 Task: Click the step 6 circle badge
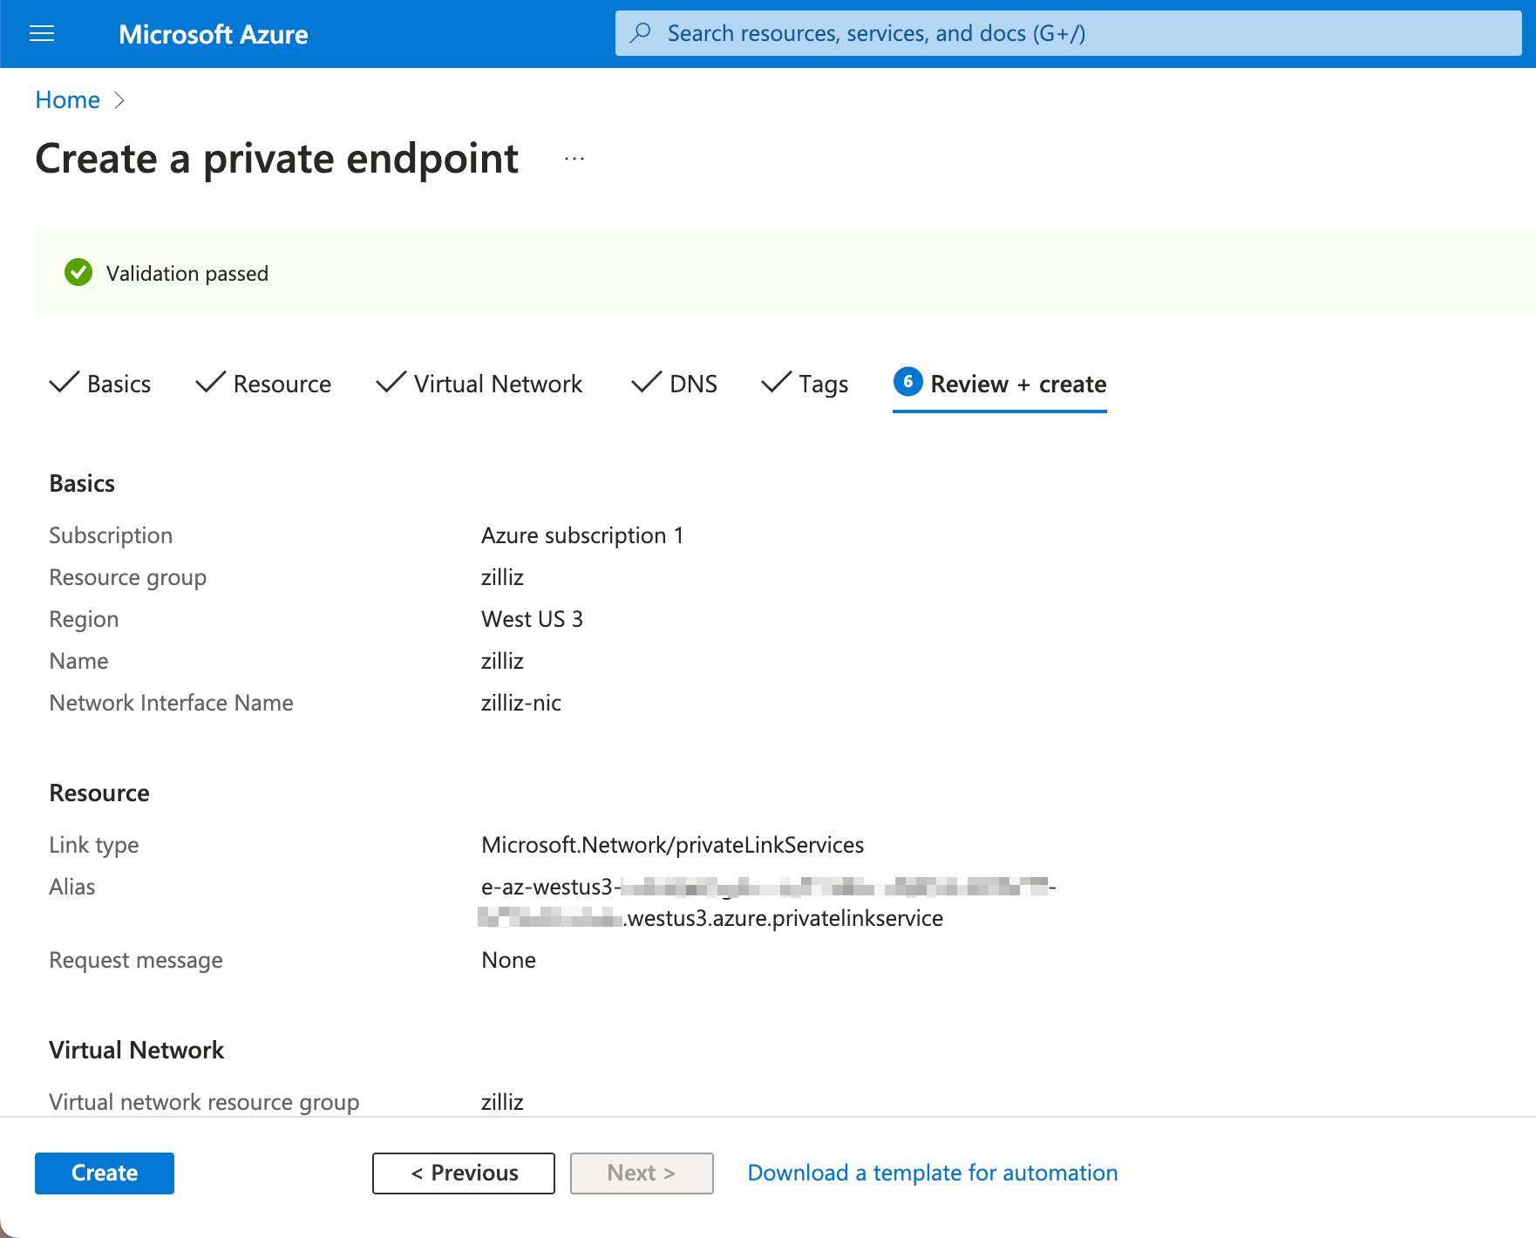tap(907, 382)
